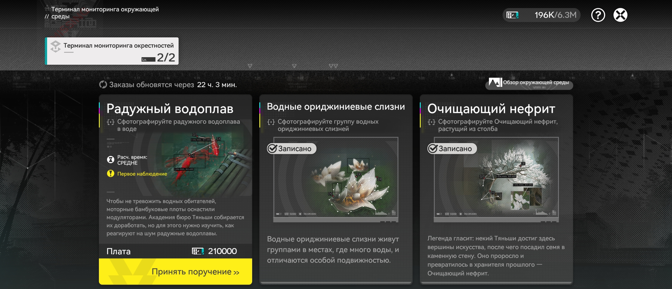This screenshot has width=672, height=289.
Task: Click the focus icon beside Сфотографируйте группу водных
Action: pyautogui.click(x=271, y=122)
